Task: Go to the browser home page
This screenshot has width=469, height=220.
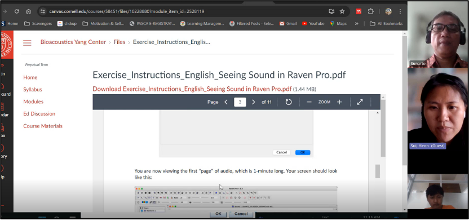Action: [28, 11]
